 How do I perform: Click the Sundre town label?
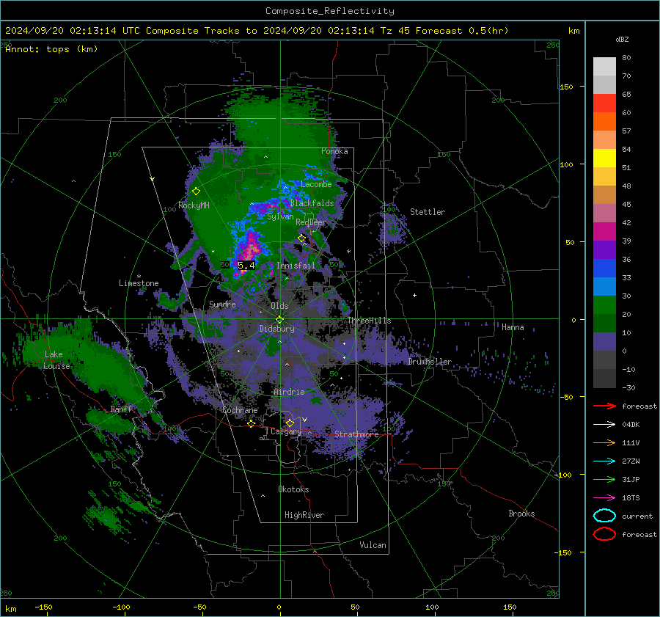[222, 304]
